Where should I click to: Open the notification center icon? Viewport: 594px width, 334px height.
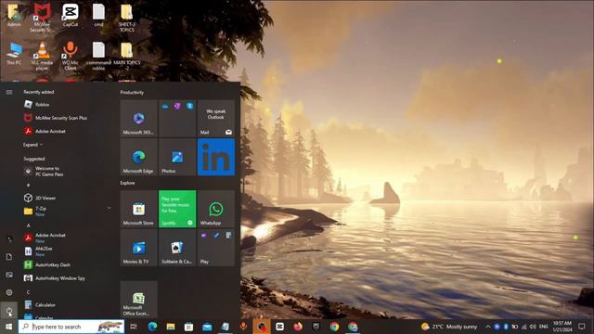tap(582, 327)
